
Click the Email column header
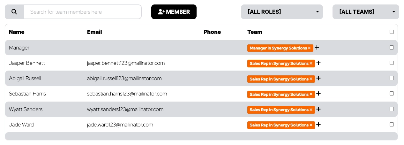tap(94, 32)
